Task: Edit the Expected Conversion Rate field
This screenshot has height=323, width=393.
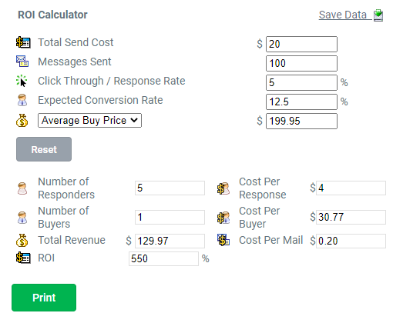Action: pos(301,102)
